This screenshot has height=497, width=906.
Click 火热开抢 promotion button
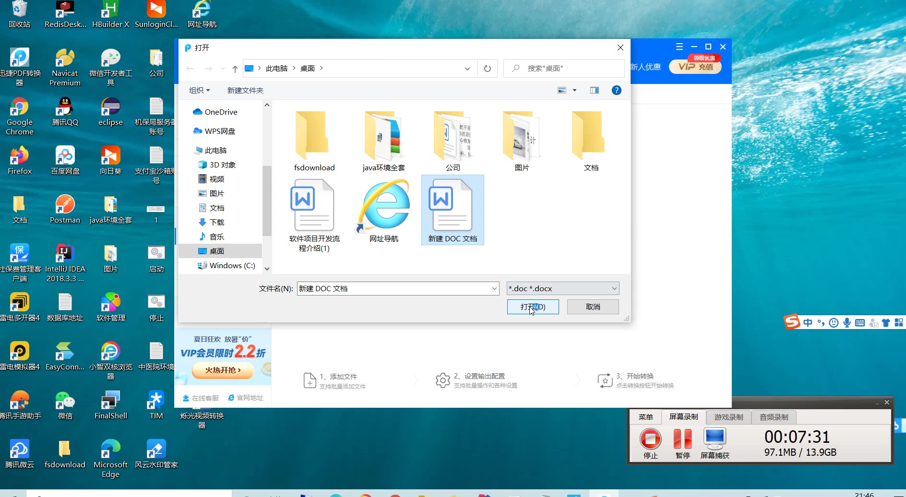pos(223,370)
